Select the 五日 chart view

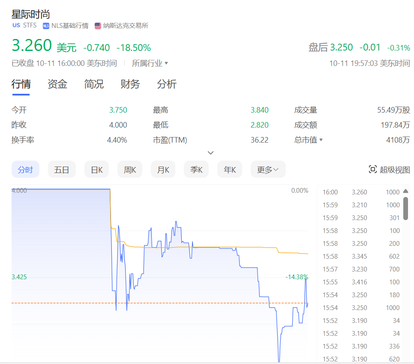(62, 169)
